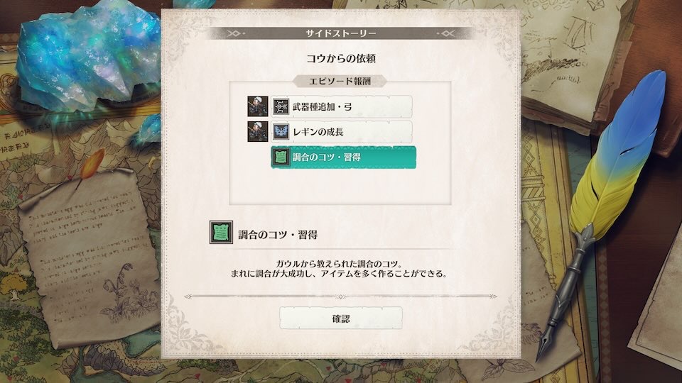Image resolution: width=682 pixels, height=383 pixels.
Task: Select highlighted 調合のコツ・習得 reward row
Action: 343,157
